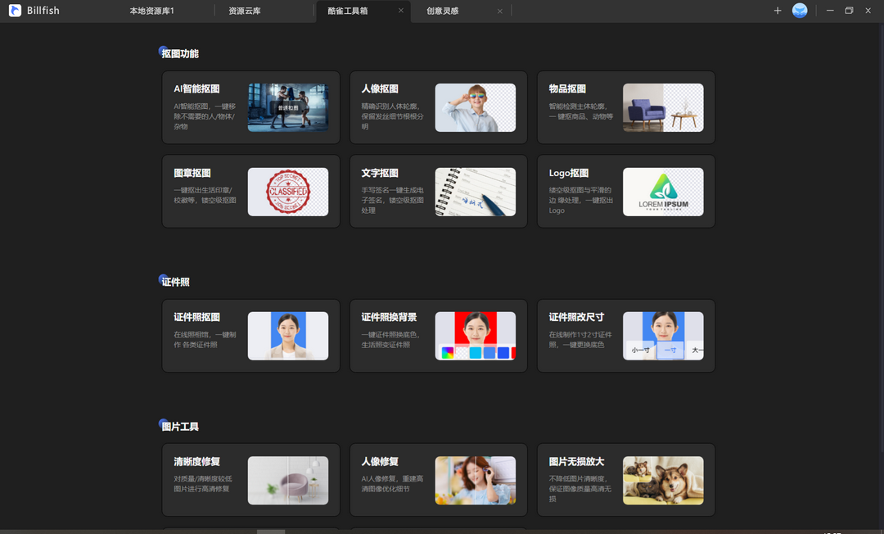The image size is (884, 534).
Task: Select the 人像抠图 portrait cutout tool
Action: coord(438,107)
